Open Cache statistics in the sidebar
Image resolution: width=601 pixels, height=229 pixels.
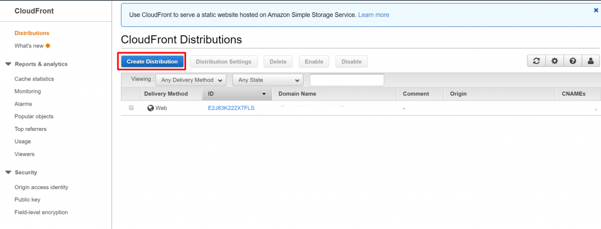click(34, 79)
